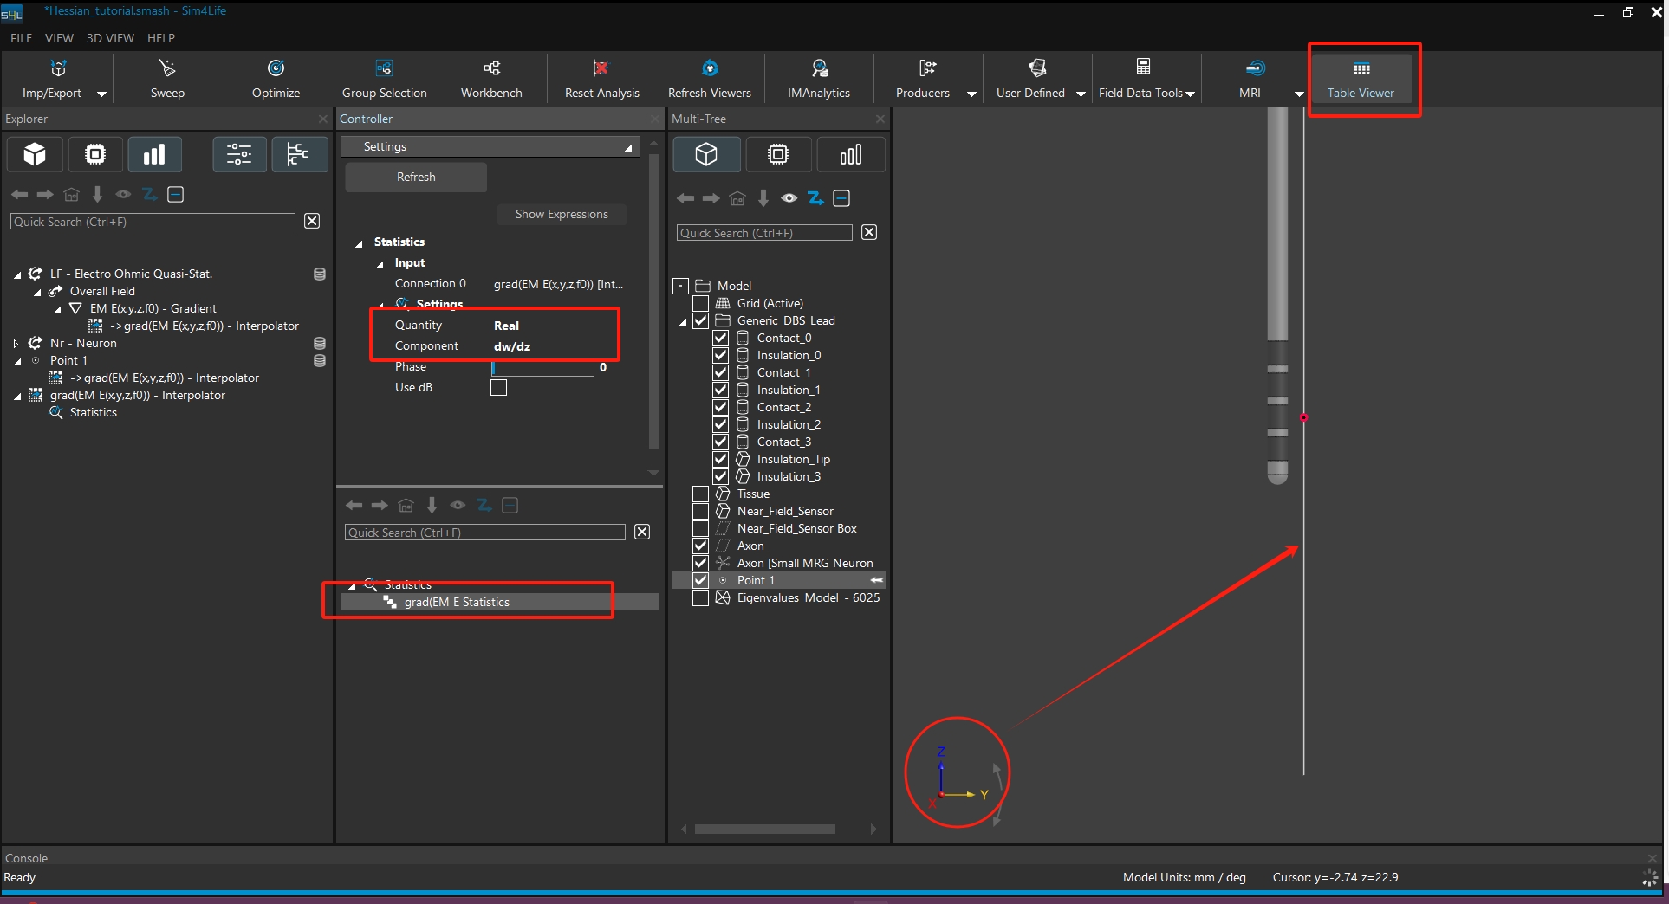Image resolution: width=1669 pixels, height=904 pixels.
Task: Expand the Nr - Neuron tree node
Action: [x=16, y=344]
